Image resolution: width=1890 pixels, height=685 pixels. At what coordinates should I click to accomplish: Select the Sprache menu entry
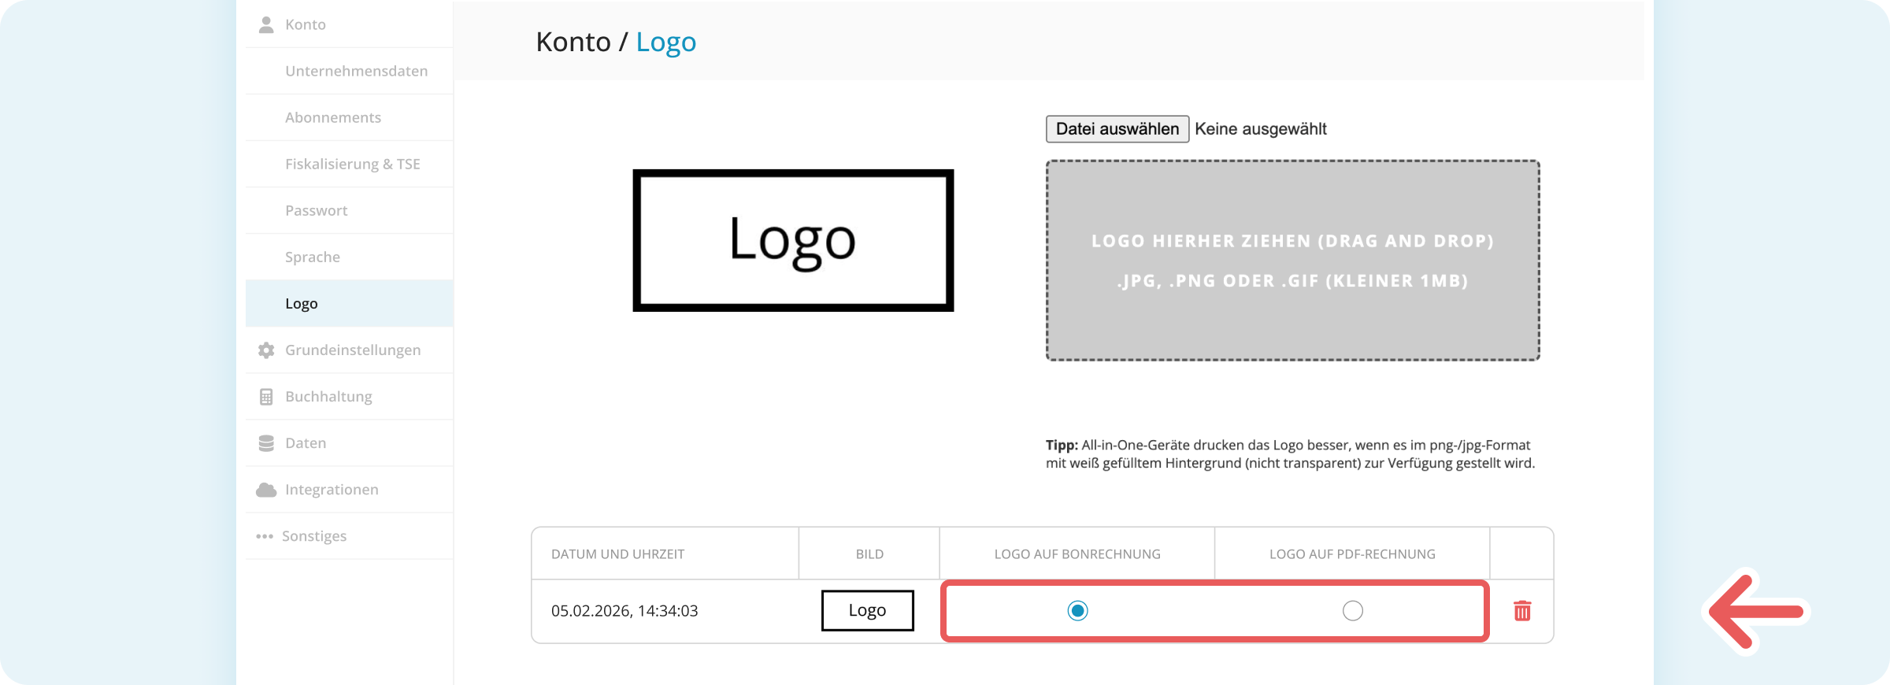(x=312, y=257)
